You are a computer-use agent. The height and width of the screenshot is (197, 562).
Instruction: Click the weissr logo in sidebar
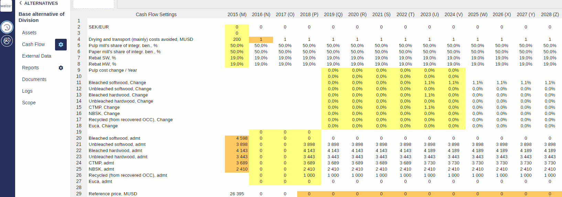click(6, 6)
